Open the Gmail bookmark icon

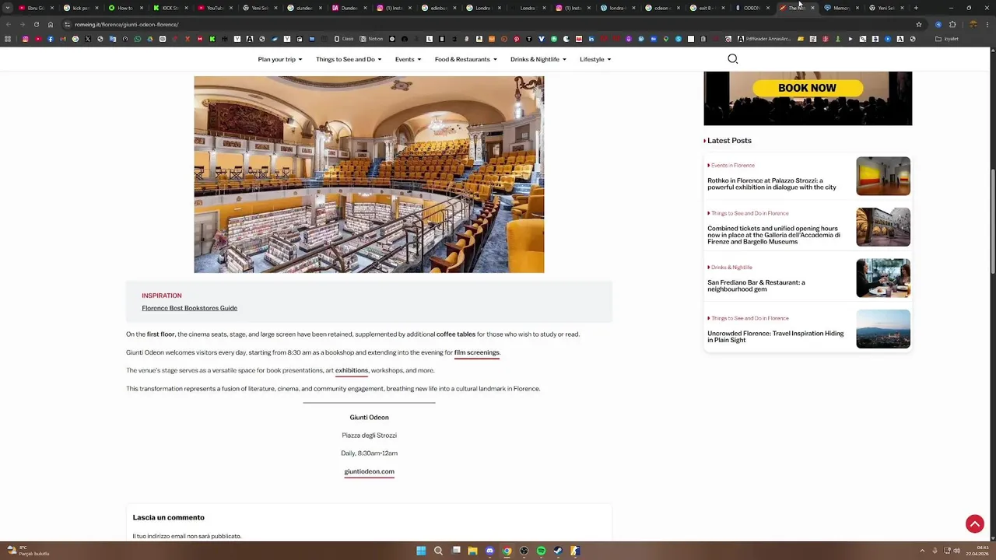pos(63,39)
